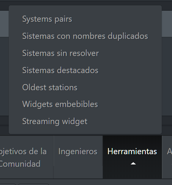The width and height of the screenshot is (172, 185).
Task: Collapse the Herramientas menu via its caret arrow
Action: coord(133,164)
